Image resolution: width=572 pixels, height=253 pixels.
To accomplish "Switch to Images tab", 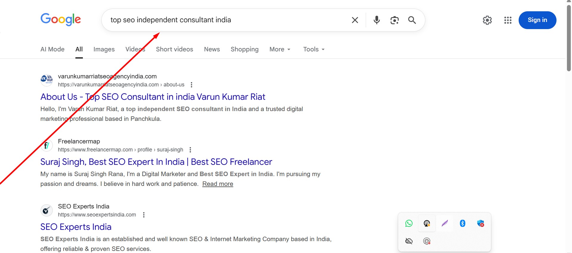I will click(104, 49).
